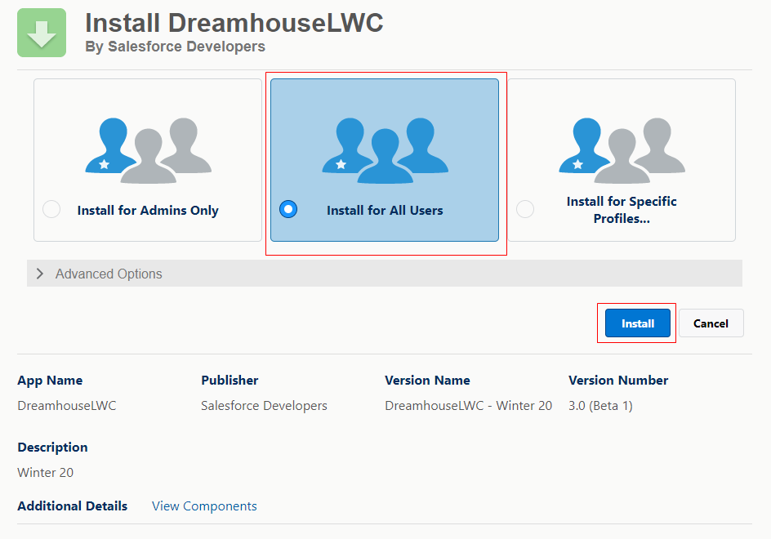Click the blue Install button
The image size is (771, 539).
tap(638, 323)
